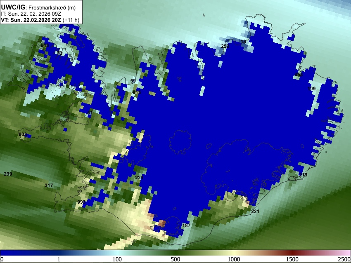Click the legend label '100'
The image size is (351, 263).
pos(117,259)
